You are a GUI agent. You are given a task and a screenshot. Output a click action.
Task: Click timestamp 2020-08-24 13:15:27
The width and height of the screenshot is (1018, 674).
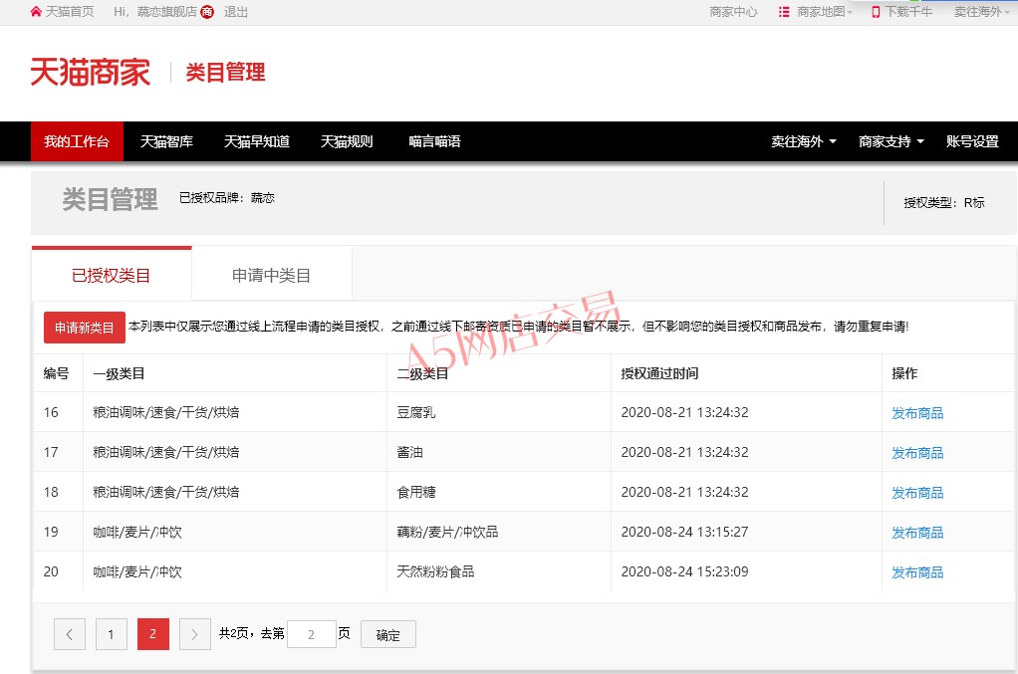tap(685, 532)
